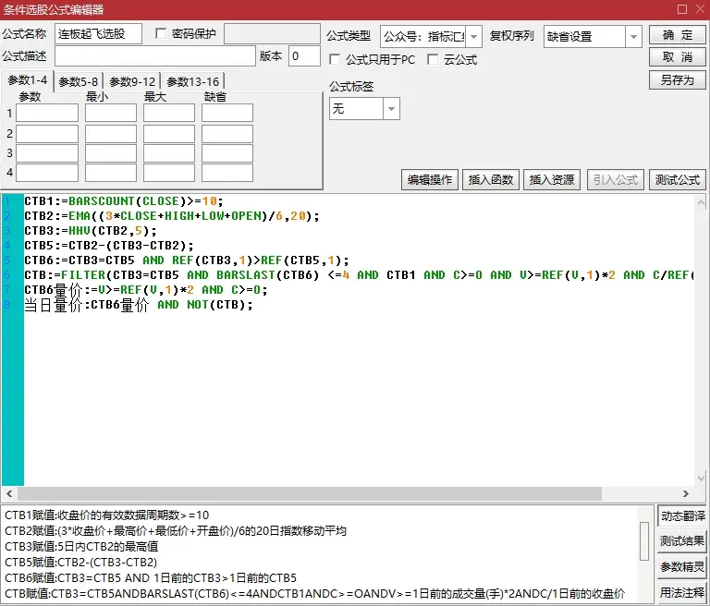Click the 取消 cancel button

677,57
